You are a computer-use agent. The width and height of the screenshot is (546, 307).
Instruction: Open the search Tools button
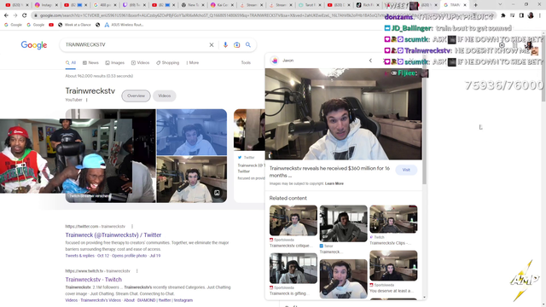246,62
